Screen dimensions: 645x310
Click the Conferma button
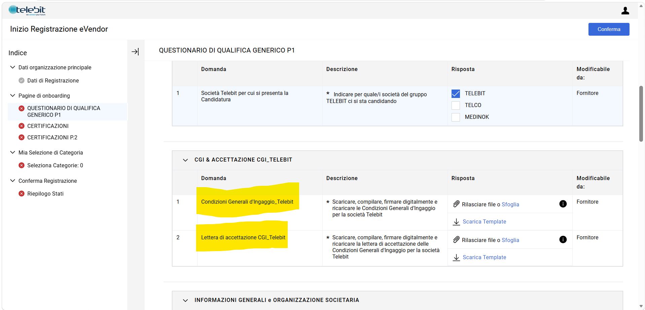(x=609, y=29)
